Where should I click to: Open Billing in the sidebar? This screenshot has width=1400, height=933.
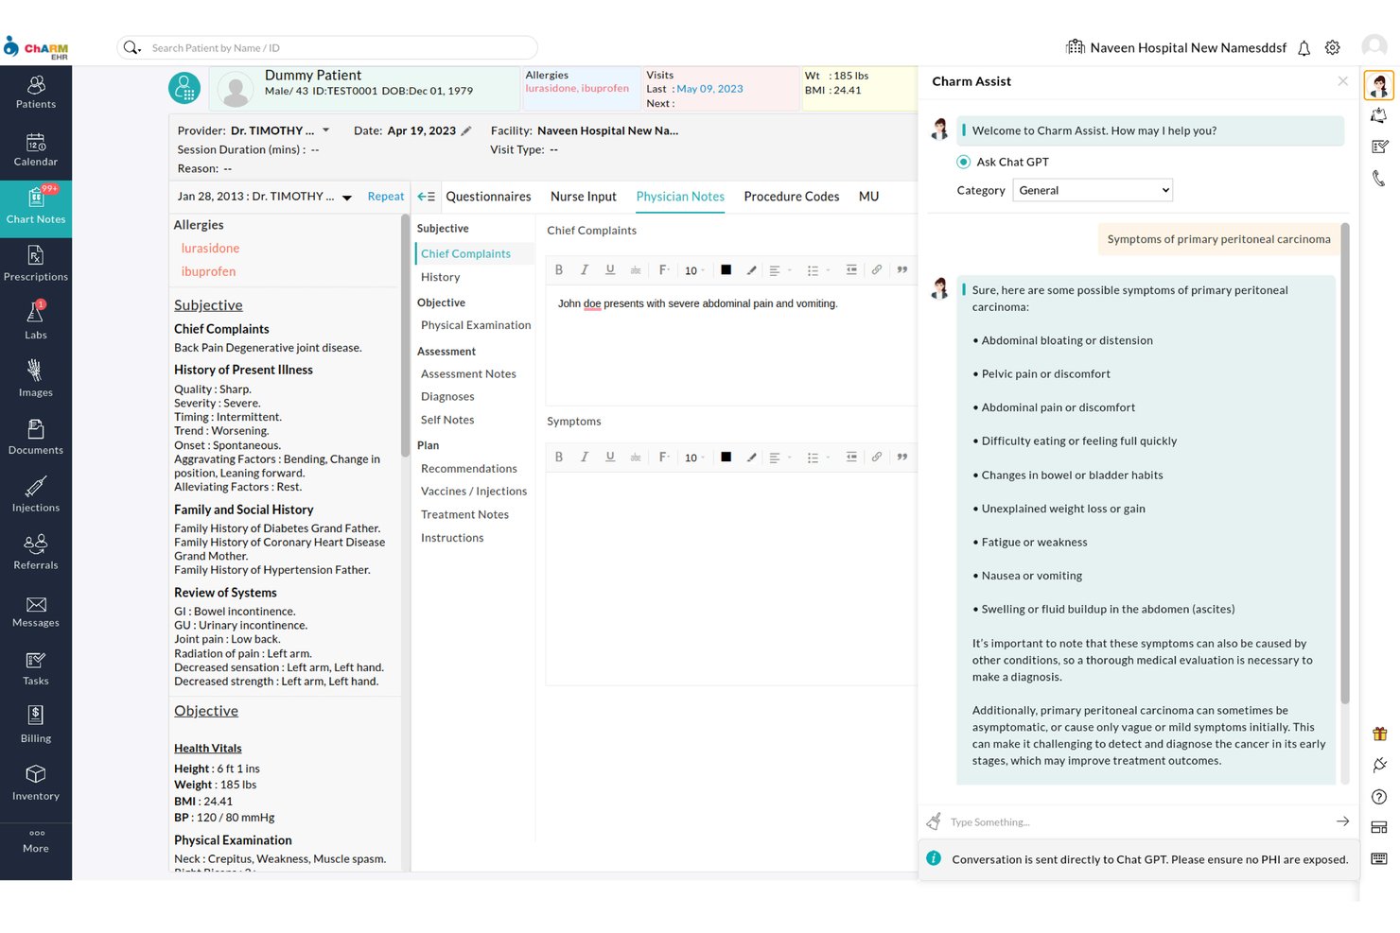36,727
